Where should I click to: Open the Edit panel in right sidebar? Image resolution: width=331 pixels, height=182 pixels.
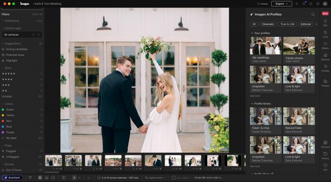[x=325, y=22]
